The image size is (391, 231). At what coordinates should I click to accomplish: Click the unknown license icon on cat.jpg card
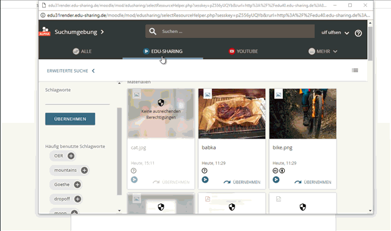[134, 171]
